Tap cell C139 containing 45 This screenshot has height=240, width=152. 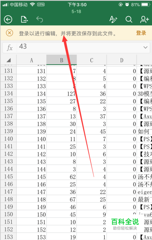point(92,131)
